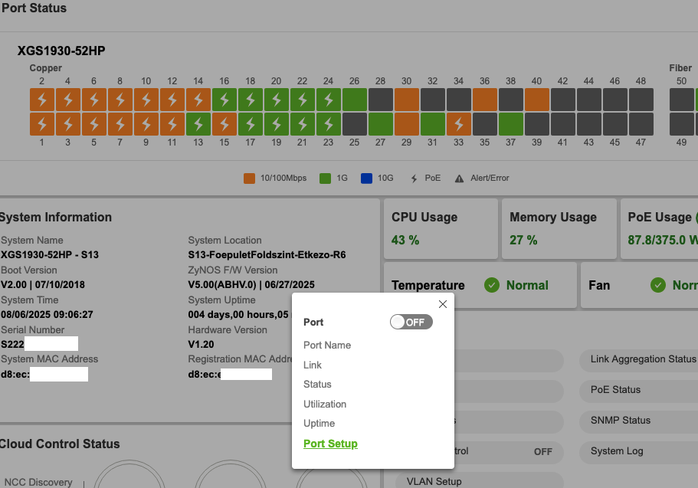Viewport: 698px width, 488px height.
Task: Select copper port 2 icon
Action: point(42,100)
